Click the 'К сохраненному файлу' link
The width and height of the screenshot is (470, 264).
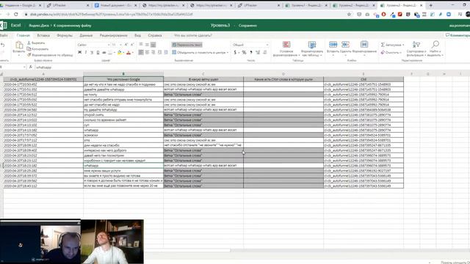[x=72, y=26]
